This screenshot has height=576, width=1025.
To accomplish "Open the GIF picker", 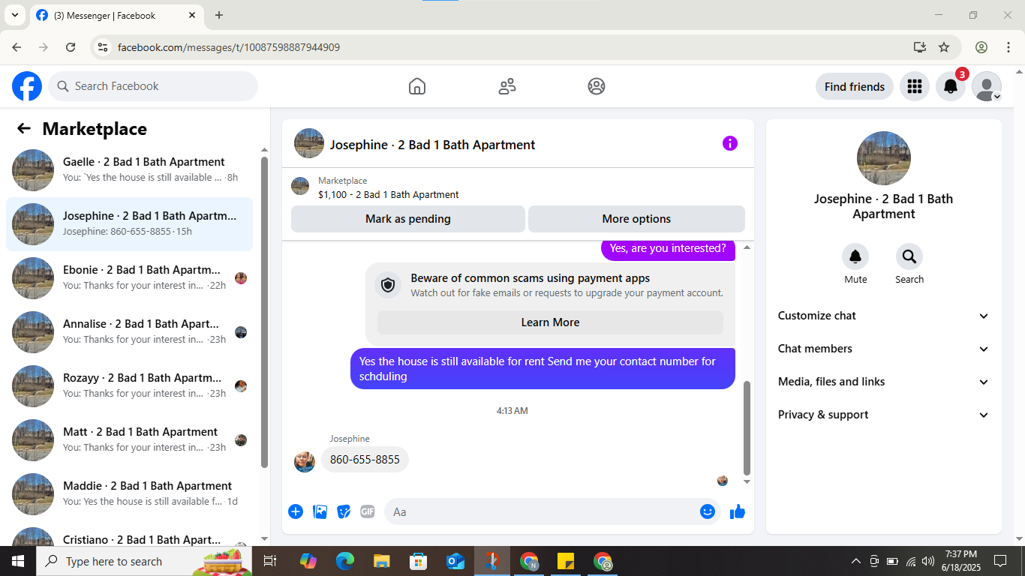I will pyautogui.click(x=368, y=511).
